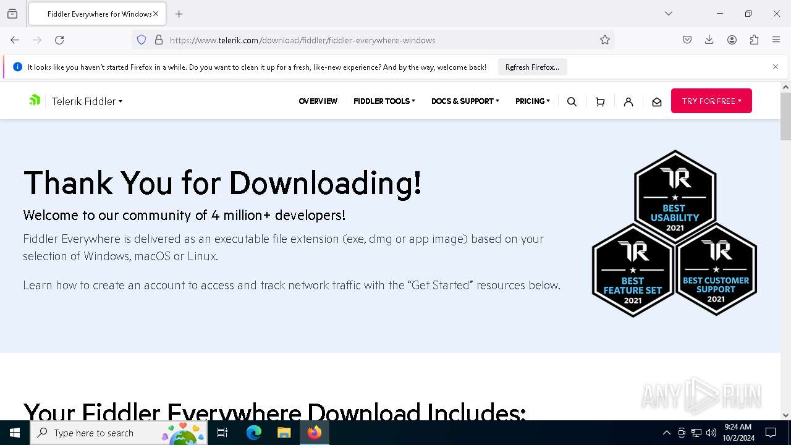Open File Explorer from the taskbar
Screen dimensions: 791x445
click(284, 433)
